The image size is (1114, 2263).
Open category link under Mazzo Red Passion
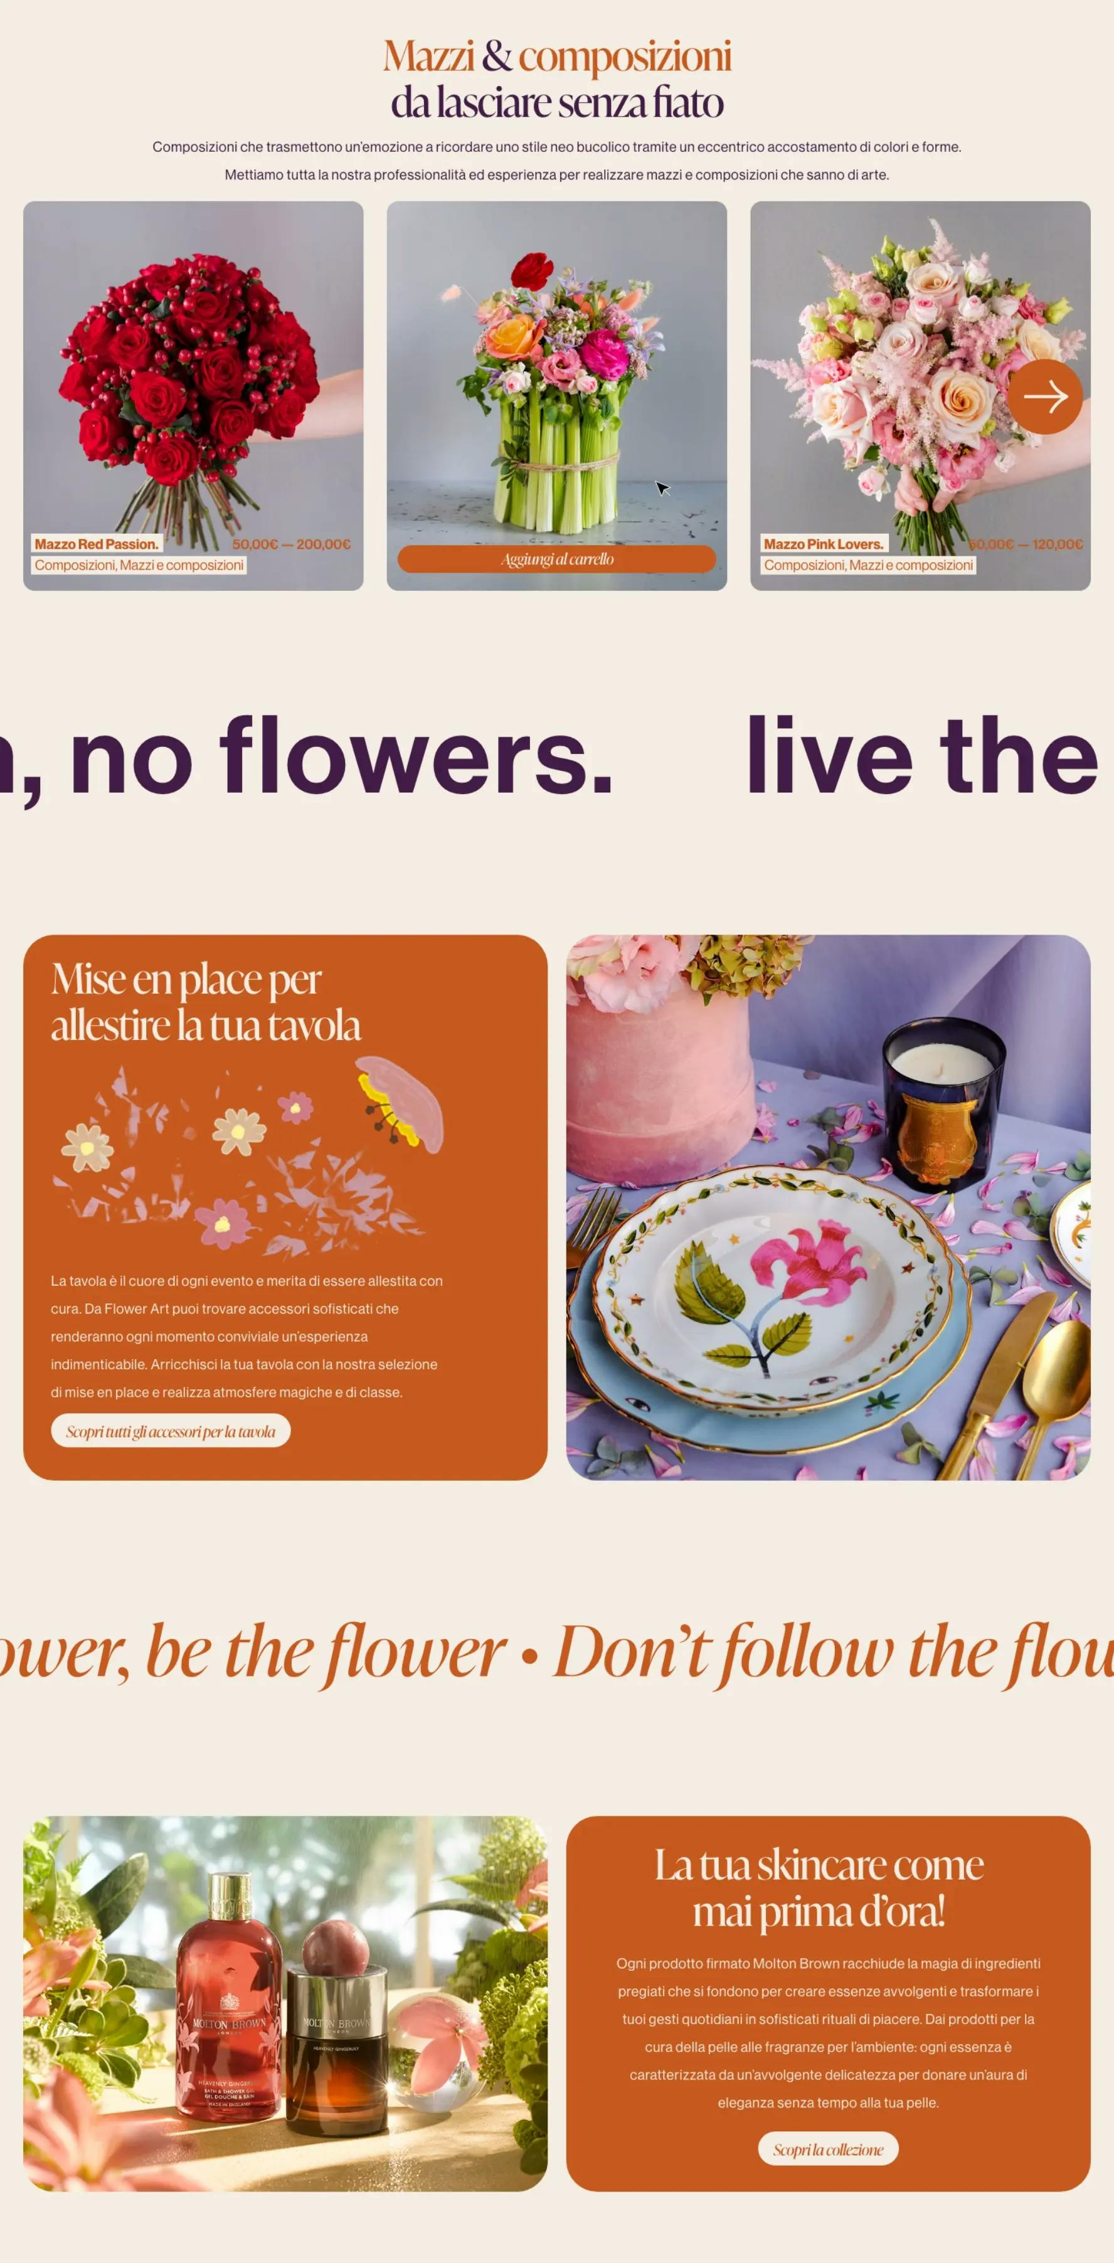click(x=139, y=565)
